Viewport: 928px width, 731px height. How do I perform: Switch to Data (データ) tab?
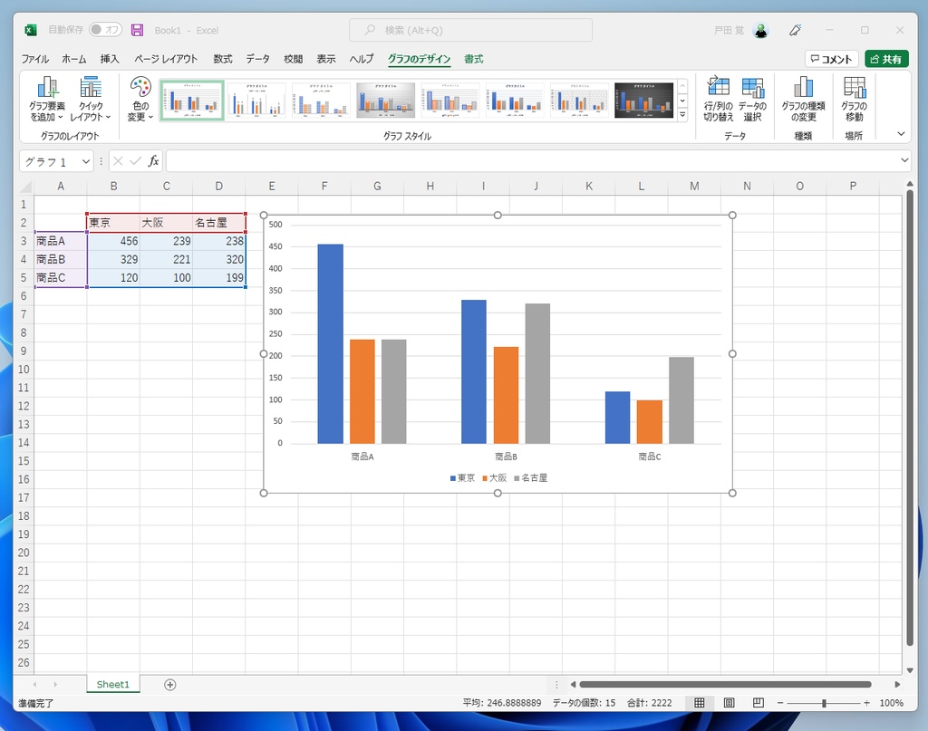point(257,59)
